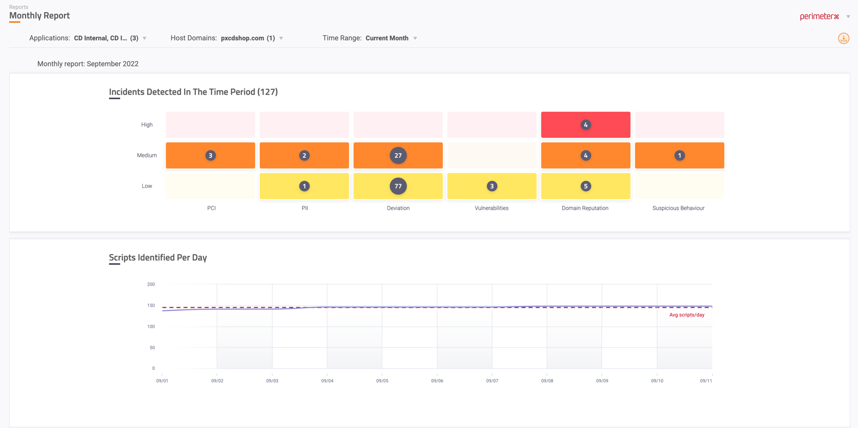Open the Low PII yellow cell
The width and height of the screenshot is (858, 428).
[x=282, y=186]
